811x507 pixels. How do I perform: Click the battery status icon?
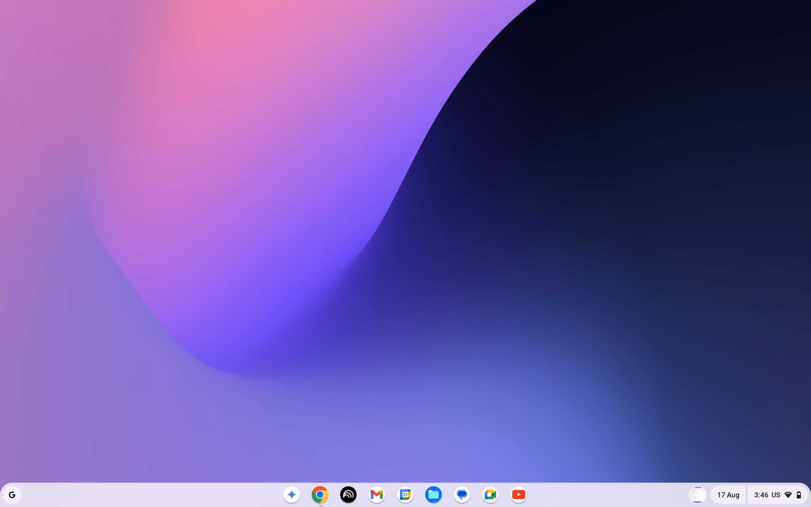pyautogui.click(x=799, y=495)
